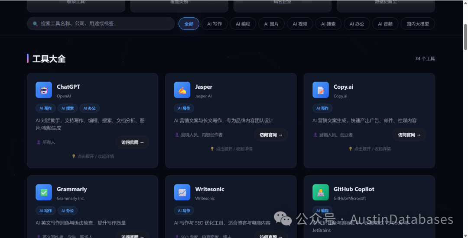Focus the tool search input field
Viewport: 468px width, 238px height.
[101, 23]
